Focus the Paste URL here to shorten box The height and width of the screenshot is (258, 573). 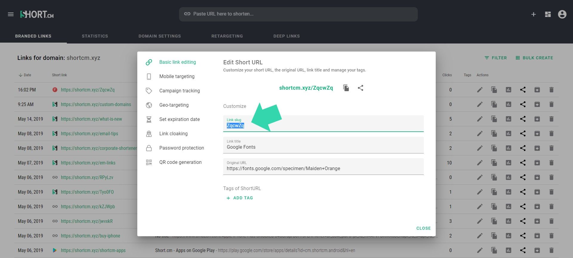click(x=298, y=14)
